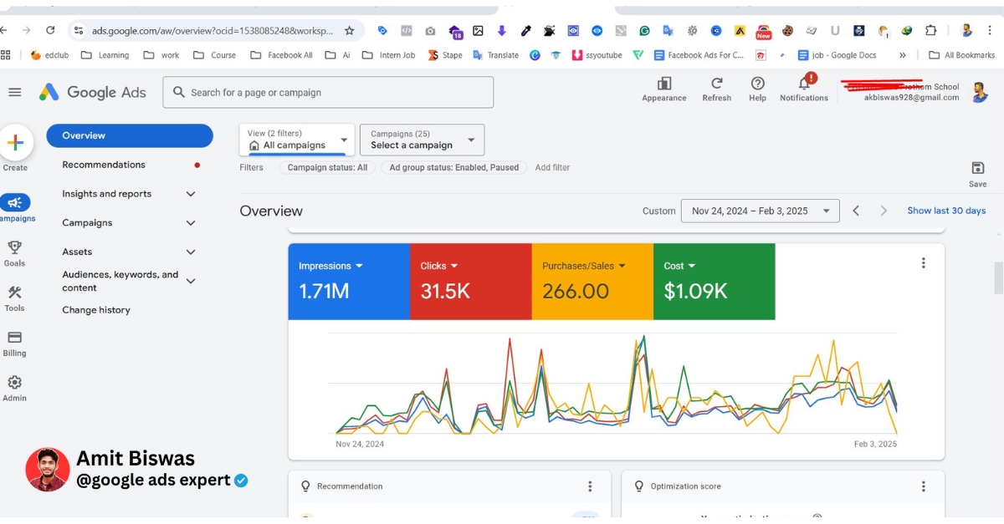Click the Create plus button
This screenshot has width=1004, height=524.
(15, 143)
